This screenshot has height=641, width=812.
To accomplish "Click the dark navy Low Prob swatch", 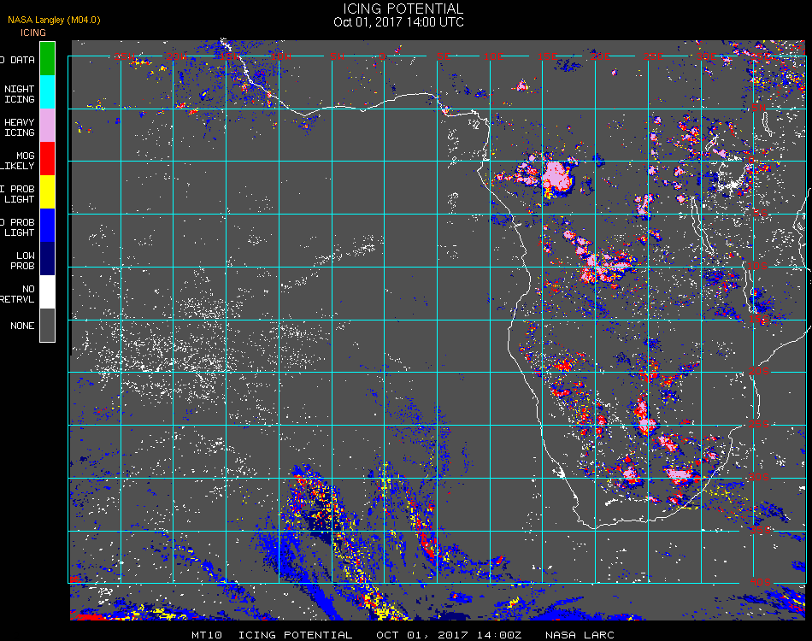I will point(47,258).
